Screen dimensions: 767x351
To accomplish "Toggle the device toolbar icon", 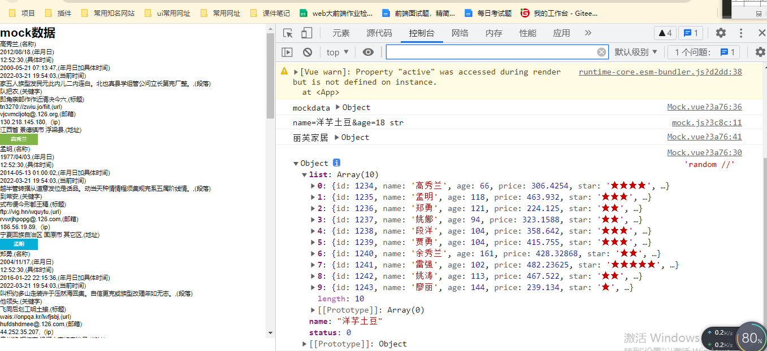I will pyautogui.click(x=306, y=33).
